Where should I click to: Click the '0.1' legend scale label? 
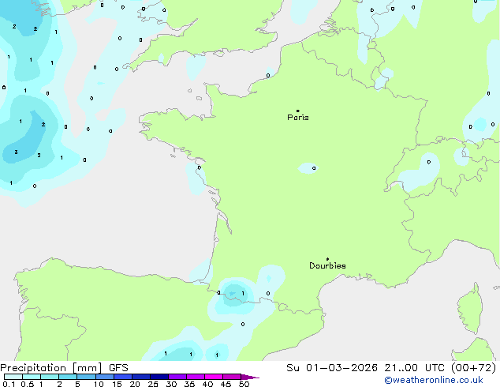pyautogui.click(x=9, y=384)
